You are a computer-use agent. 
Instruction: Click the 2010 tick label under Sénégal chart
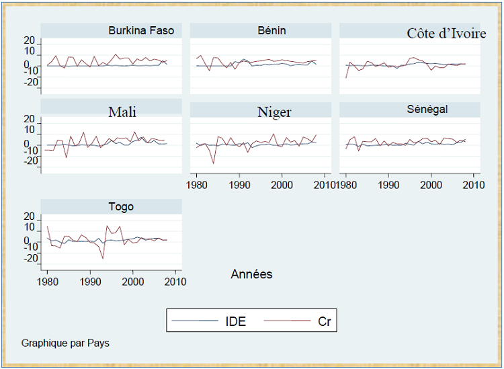pyautogui.click(x=473, y=183)
